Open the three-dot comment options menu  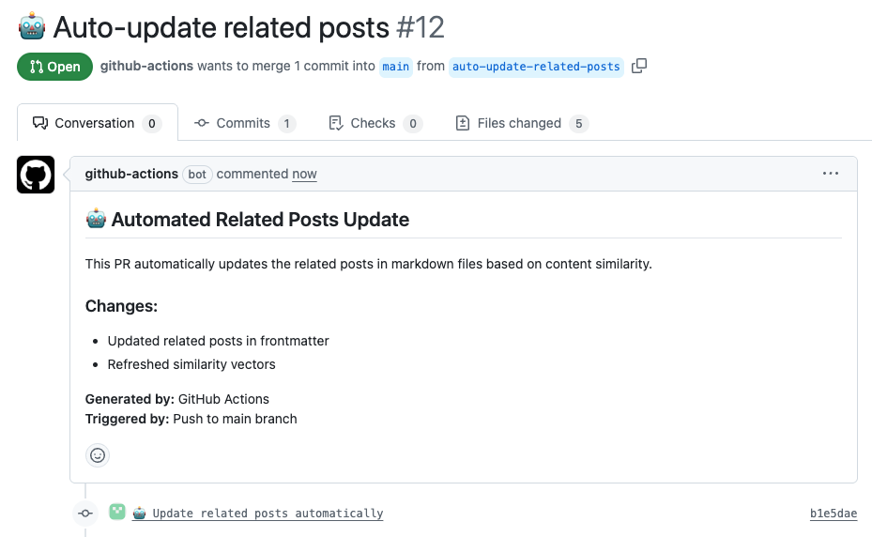[831, 174]
